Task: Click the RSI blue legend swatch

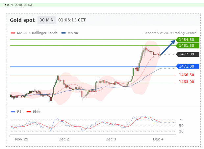Action: (x=13, y=112)
